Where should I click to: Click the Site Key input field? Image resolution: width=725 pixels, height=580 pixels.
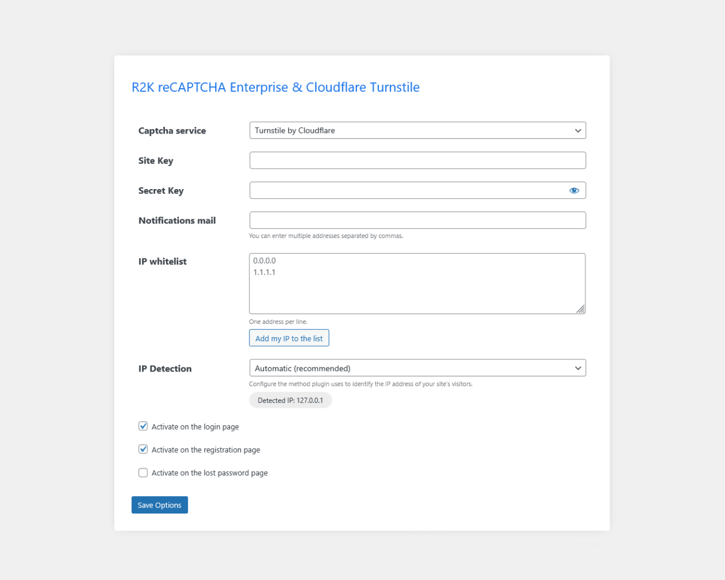pos(417,160)
